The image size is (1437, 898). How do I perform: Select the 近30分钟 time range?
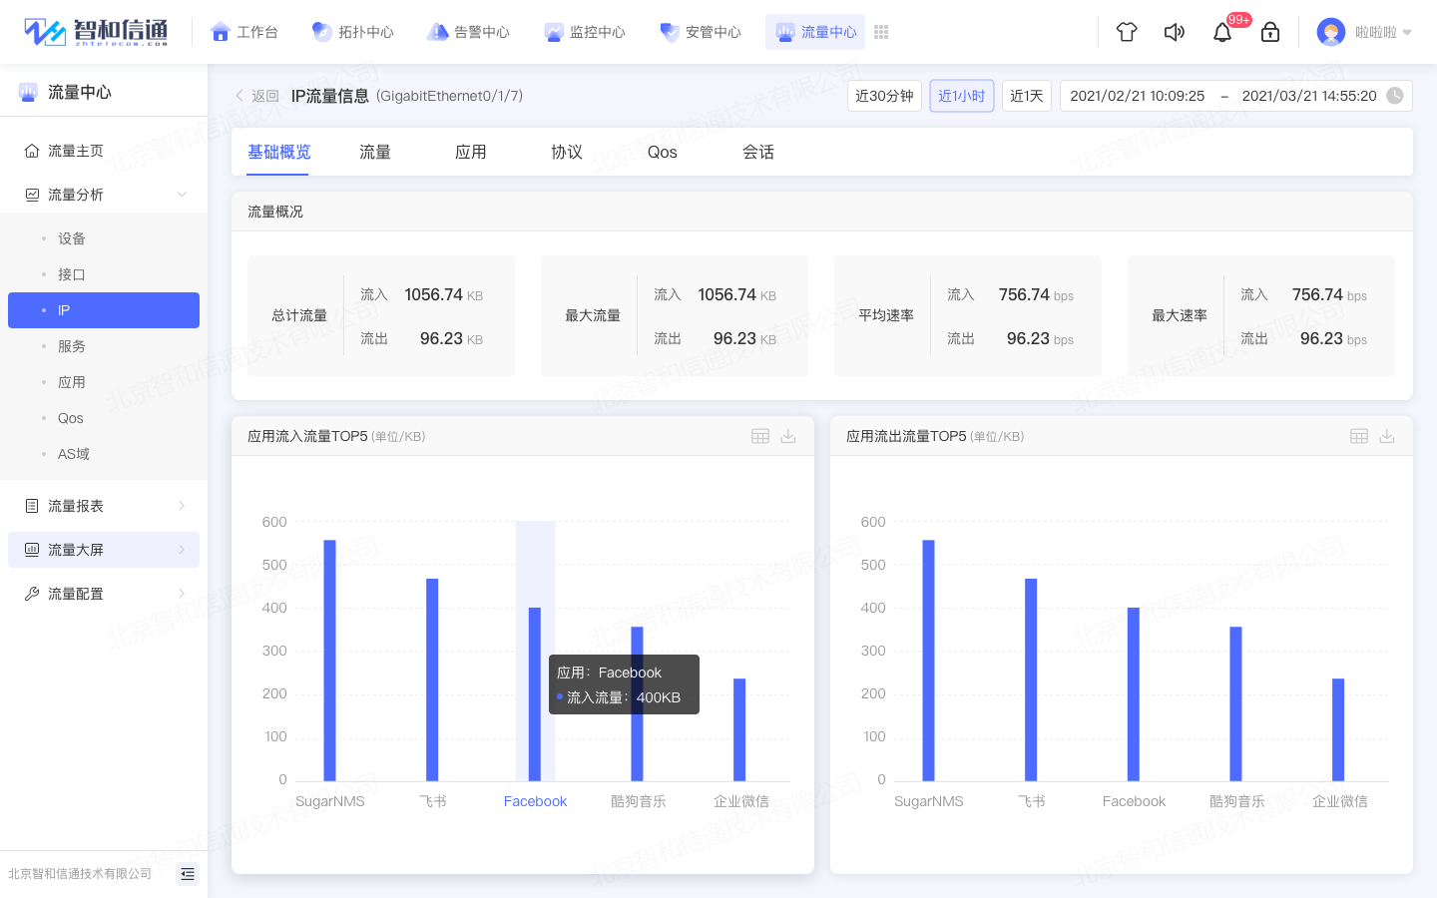tap(884, 96)
